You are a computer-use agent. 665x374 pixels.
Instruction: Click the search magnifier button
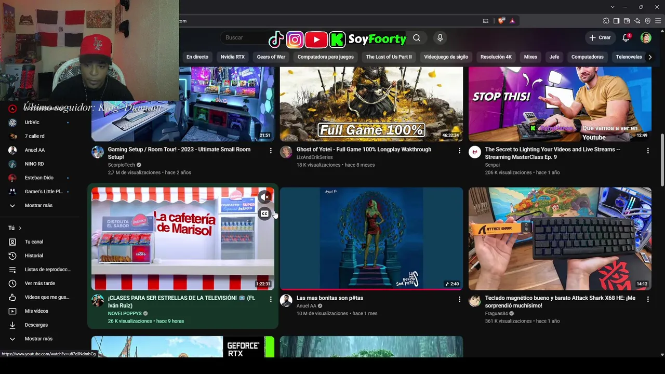417,37
